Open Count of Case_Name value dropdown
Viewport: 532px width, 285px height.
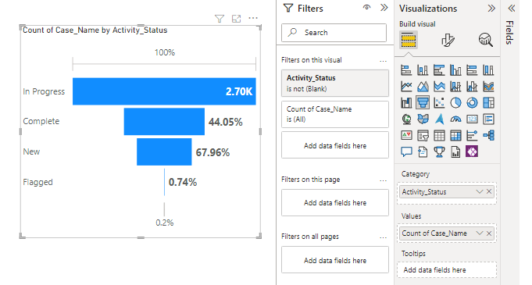(479, 233)
